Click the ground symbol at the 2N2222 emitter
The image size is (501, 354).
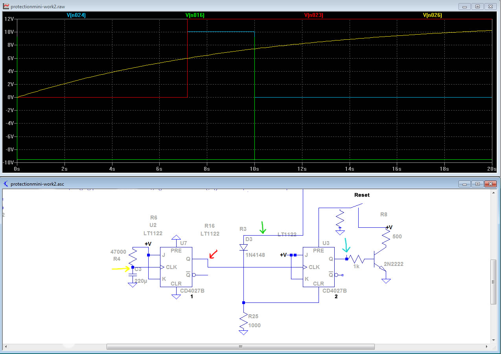386,280
